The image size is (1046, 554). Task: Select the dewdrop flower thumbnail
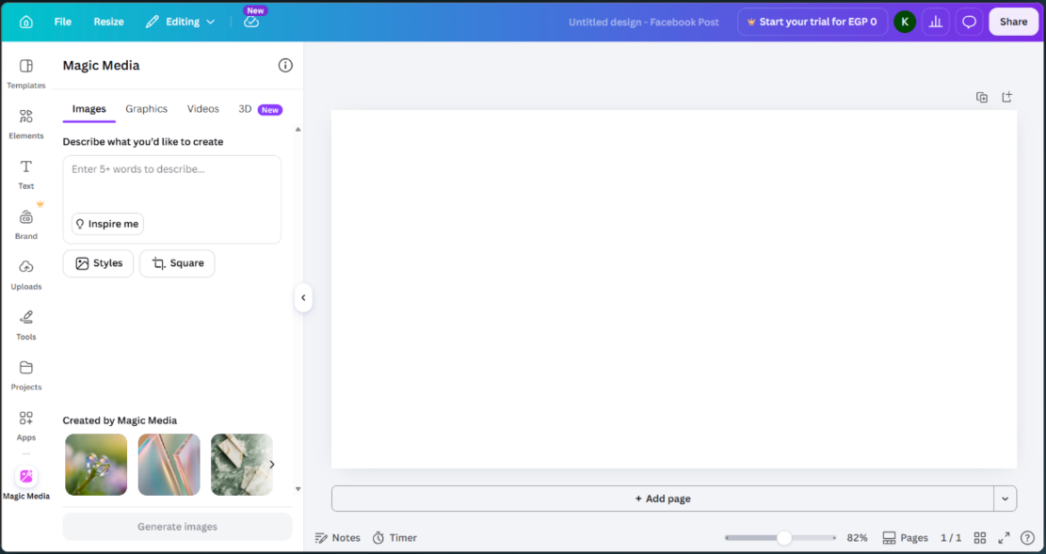pos(96,465)
